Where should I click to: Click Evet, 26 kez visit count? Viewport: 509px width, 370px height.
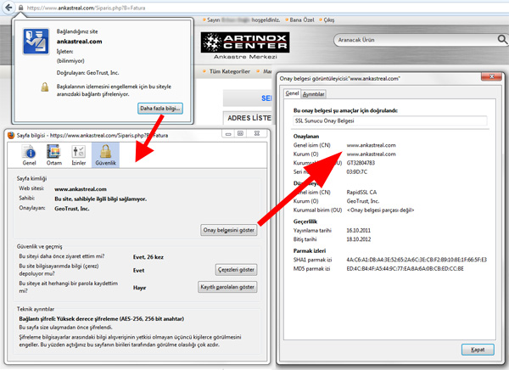[x=148, y=257]
